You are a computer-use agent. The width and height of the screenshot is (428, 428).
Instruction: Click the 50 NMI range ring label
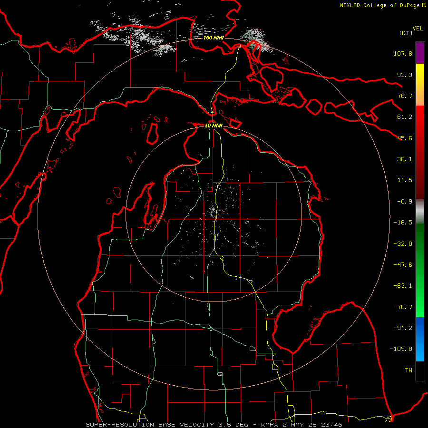coord(214,126)
